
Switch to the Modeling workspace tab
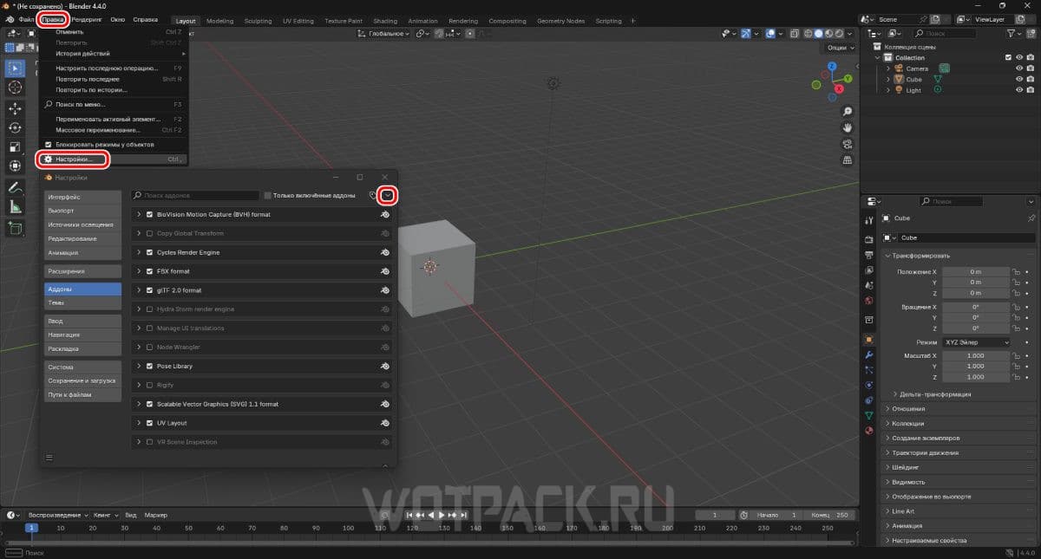pos(219,21)
